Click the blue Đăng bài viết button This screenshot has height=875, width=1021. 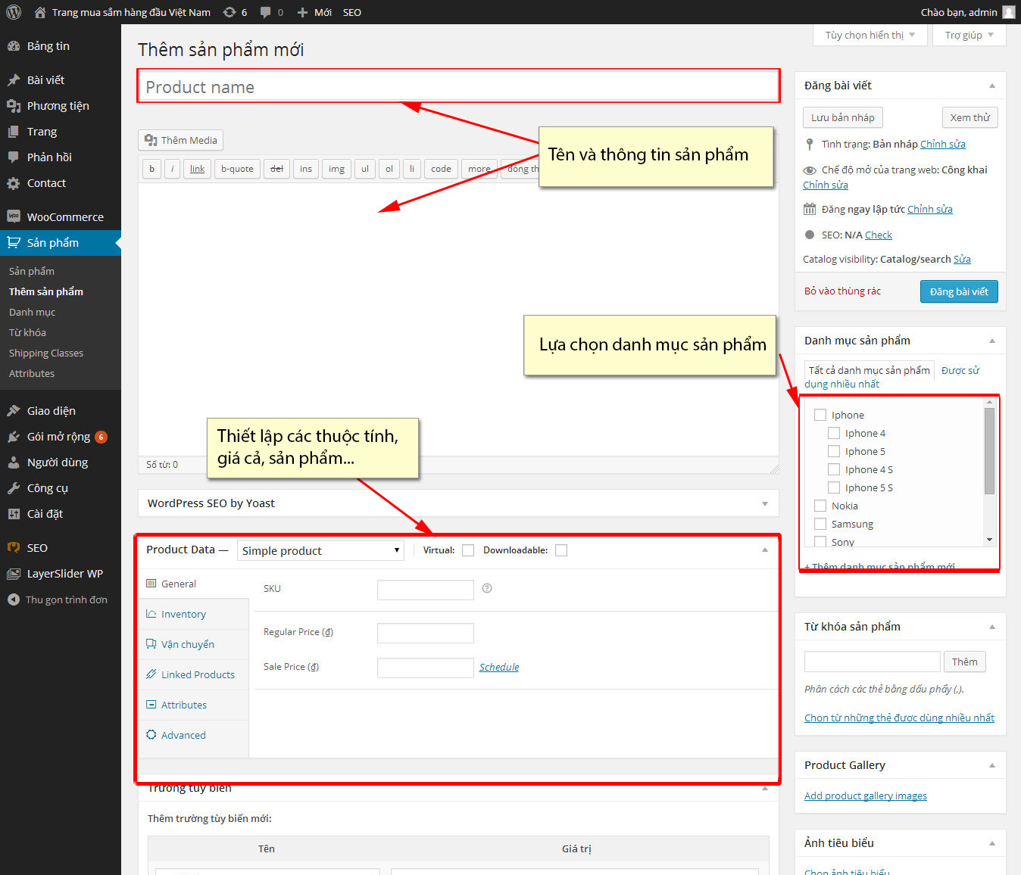tap(959, 291)
